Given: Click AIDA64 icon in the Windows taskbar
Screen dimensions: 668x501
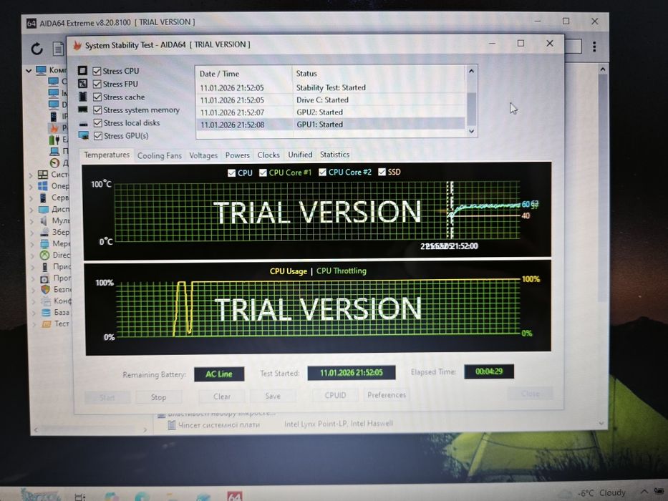Looking at the screenshot, I should pos(235,496).
